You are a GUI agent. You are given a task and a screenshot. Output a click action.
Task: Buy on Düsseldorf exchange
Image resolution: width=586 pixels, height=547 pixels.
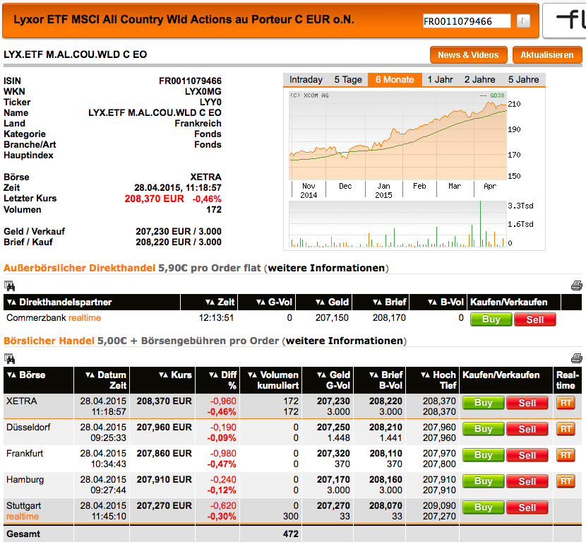(483, 429)
